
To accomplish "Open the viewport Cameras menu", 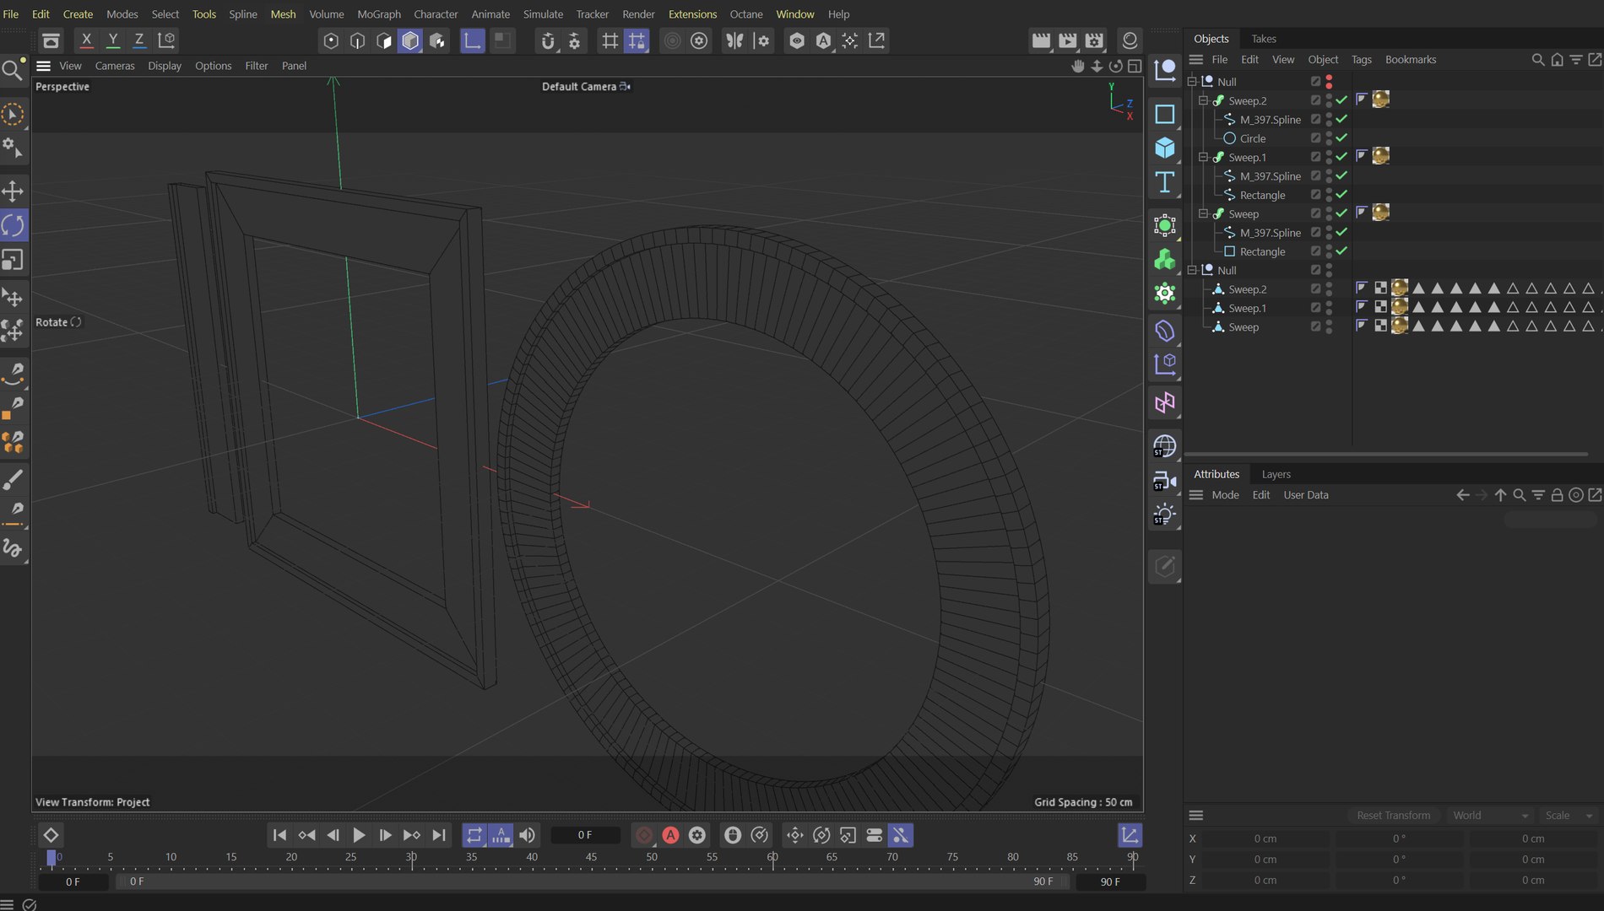I will (x=115, y=66).
